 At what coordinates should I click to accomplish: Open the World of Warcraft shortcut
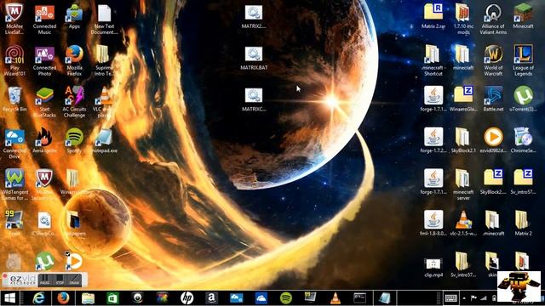click(x=493, y=60)
